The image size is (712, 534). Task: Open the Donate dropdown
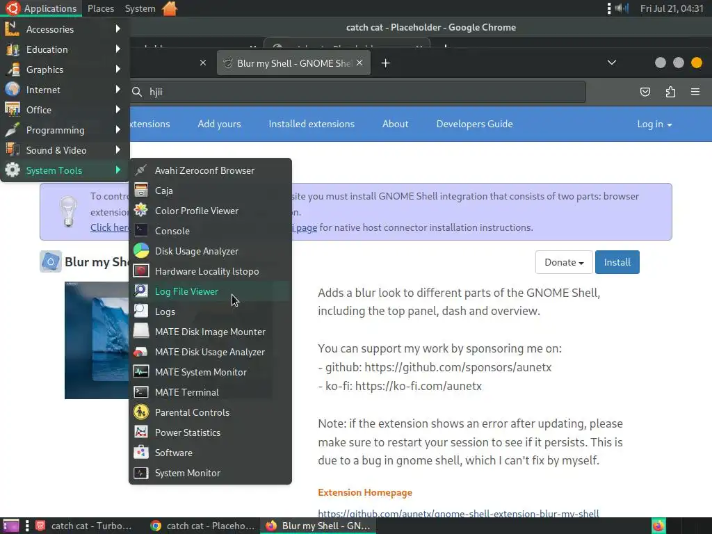coord(564,262)
